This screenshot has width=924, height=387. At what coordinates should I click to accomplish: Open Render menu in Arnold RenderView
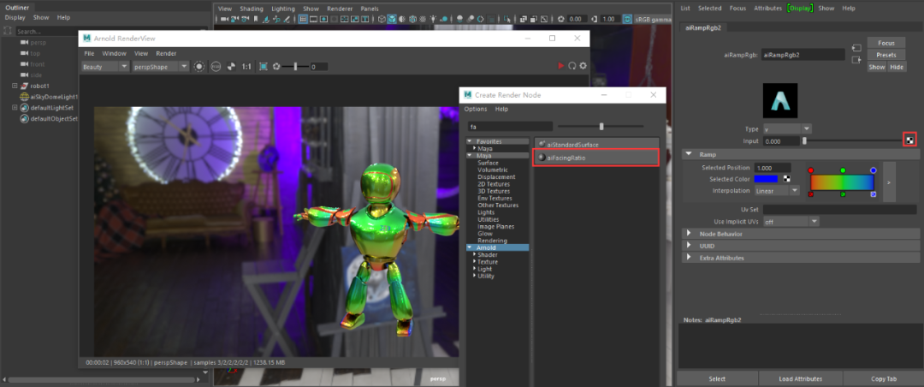coord(166,53)
